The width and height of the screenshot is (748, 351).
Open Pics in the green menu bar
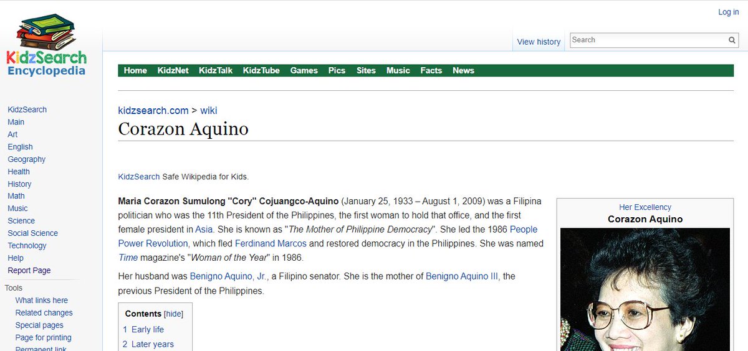point(337,70)
